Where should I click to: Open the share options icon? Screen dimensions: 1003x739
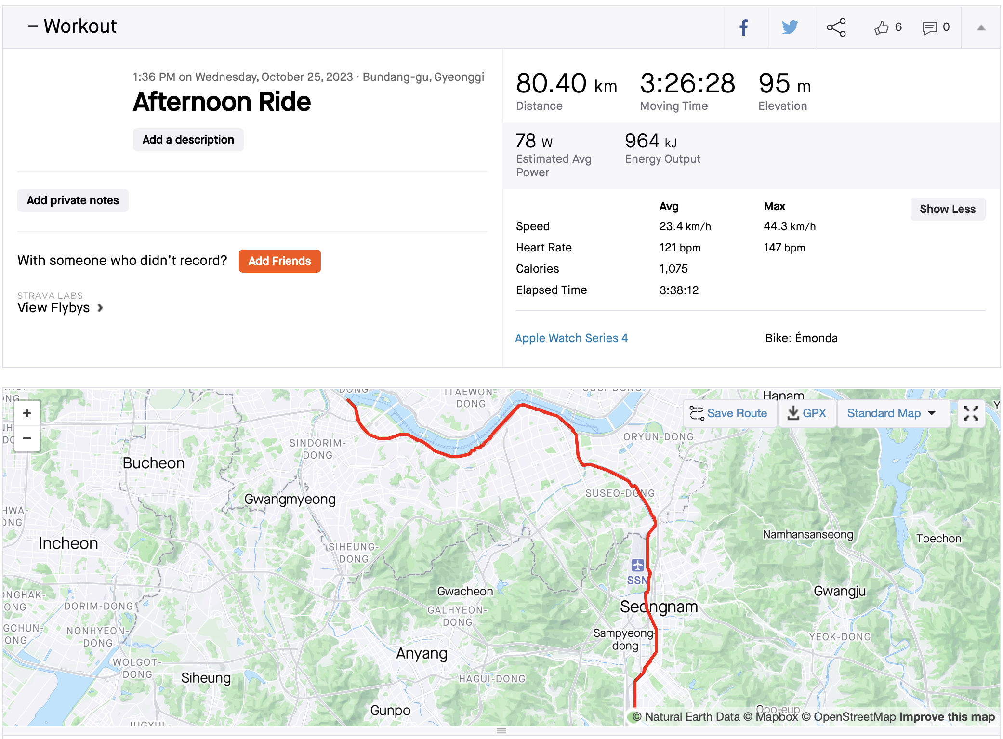[837, 27]
